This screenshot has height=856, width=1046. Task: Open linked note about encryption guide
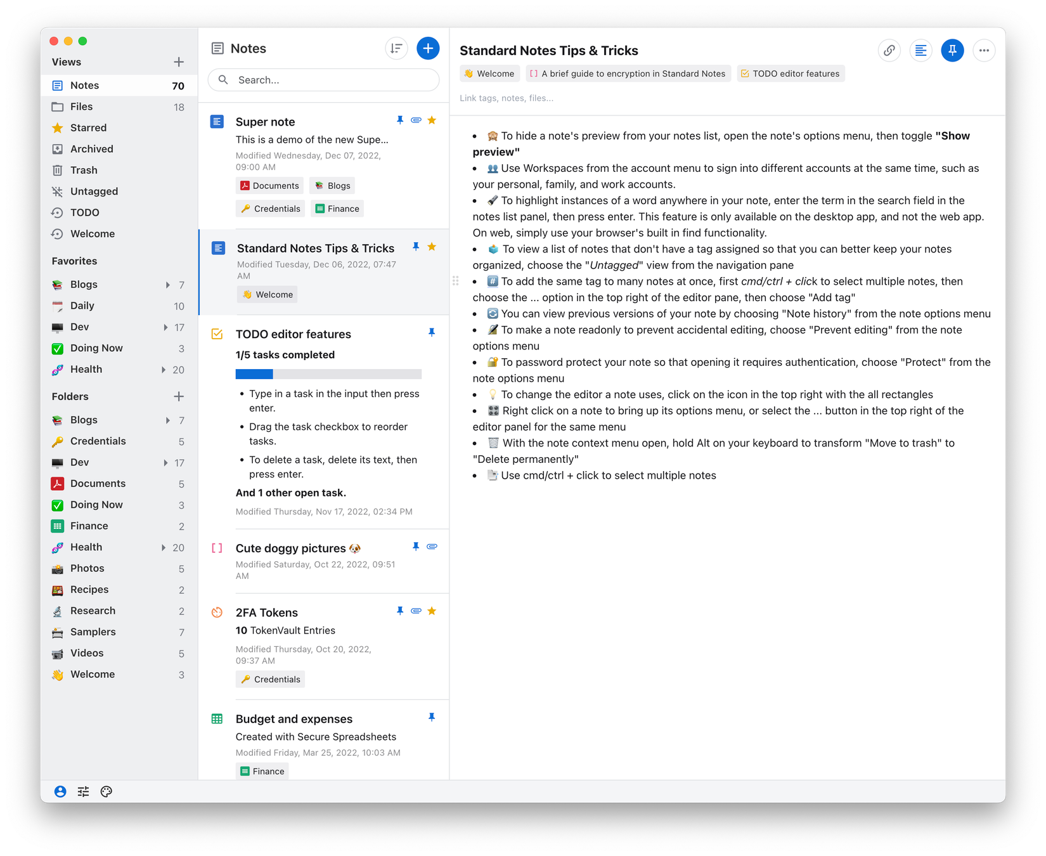[x=628, y=73]
